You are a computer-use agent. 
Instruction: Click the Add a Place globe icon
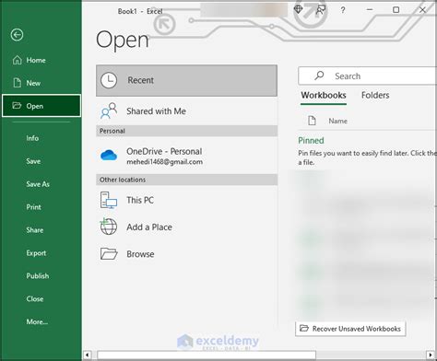pos(109,227)
